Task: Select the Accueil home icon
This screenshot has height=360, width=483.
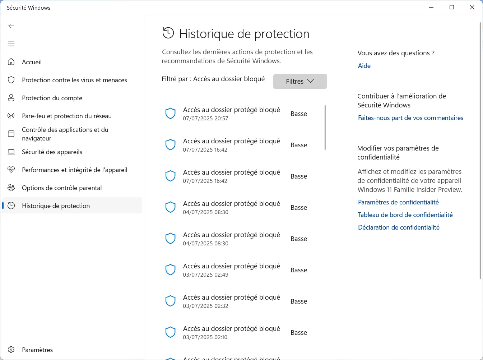Action: click(x=11, y=62)
